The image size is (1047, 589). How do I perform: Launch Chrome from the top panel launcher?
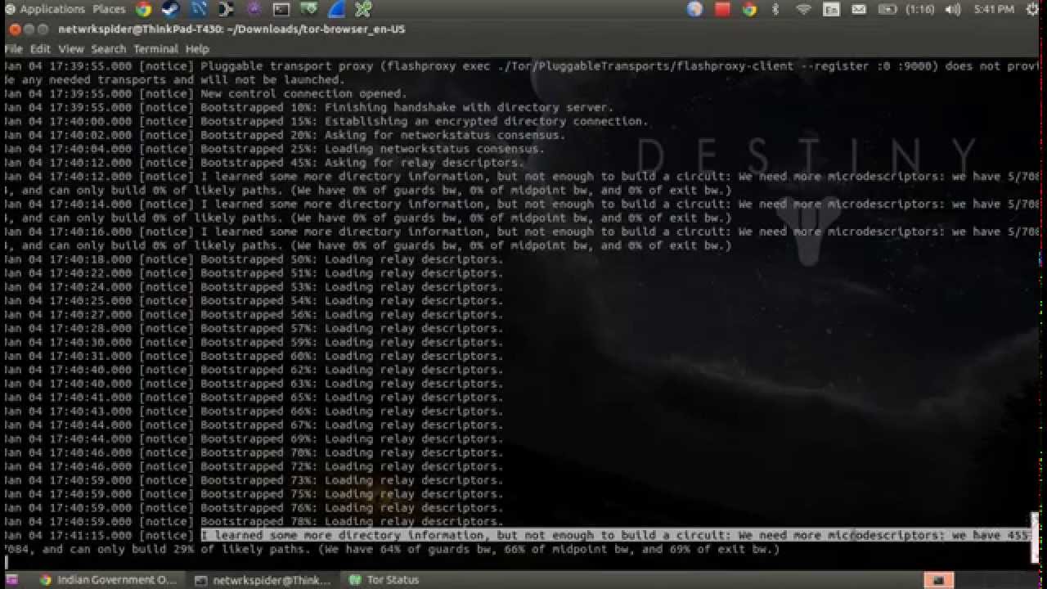point(144,10)
